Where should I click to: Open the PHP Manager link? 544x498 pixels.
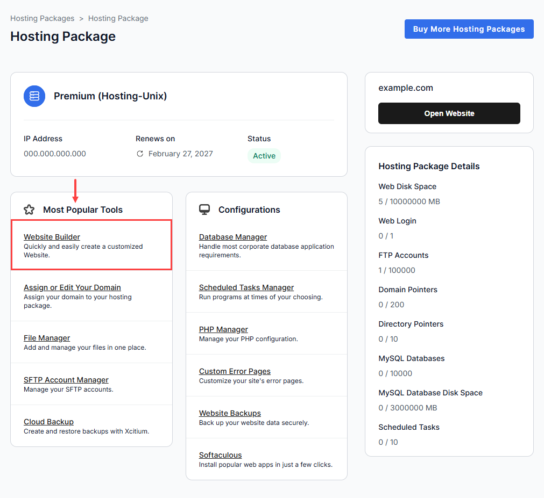223,329
